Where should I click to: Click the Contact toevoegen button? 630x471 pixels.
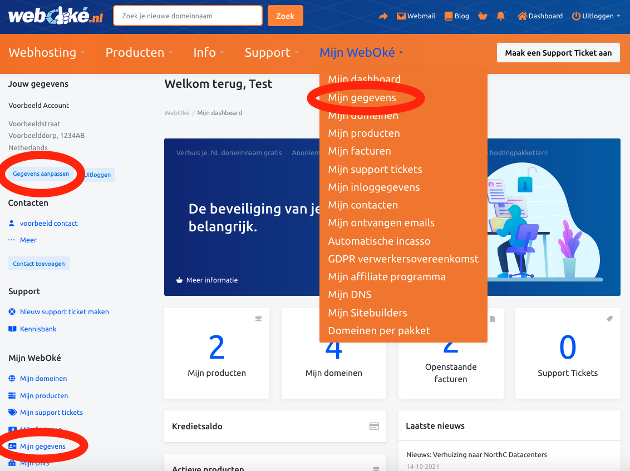pyautogui.click(x=39, y=264)
